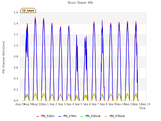Image resolution: width=161 pixels, height=121 pixels.
Task: Click the Sep 5 reduced peak near 1.2
Action: click(76, 36)
